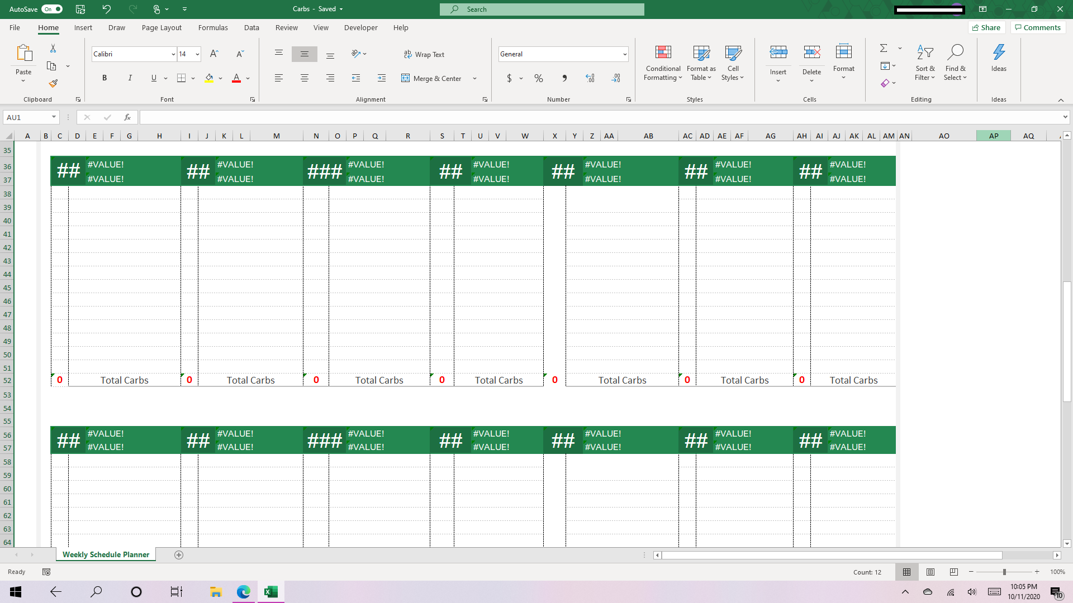Expand the font name dropdown
The width and height of the screenshot is (1073, 603).
(x=173, y=54)
